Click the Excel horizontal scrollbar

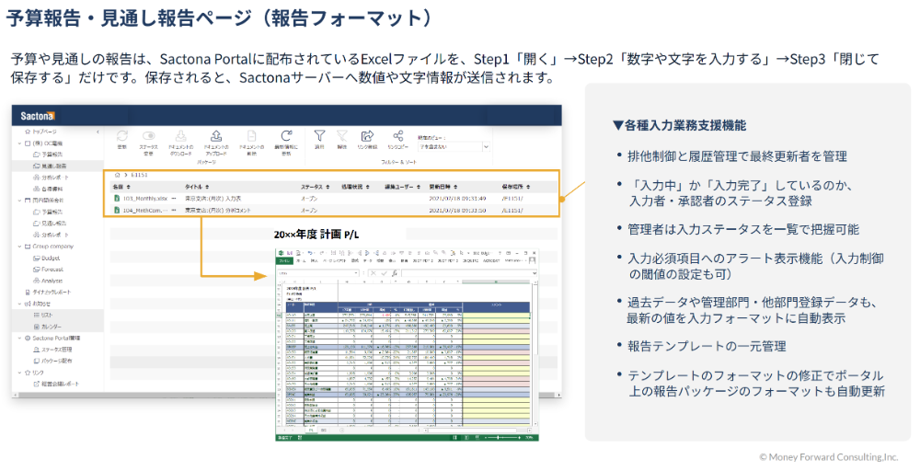476,431
